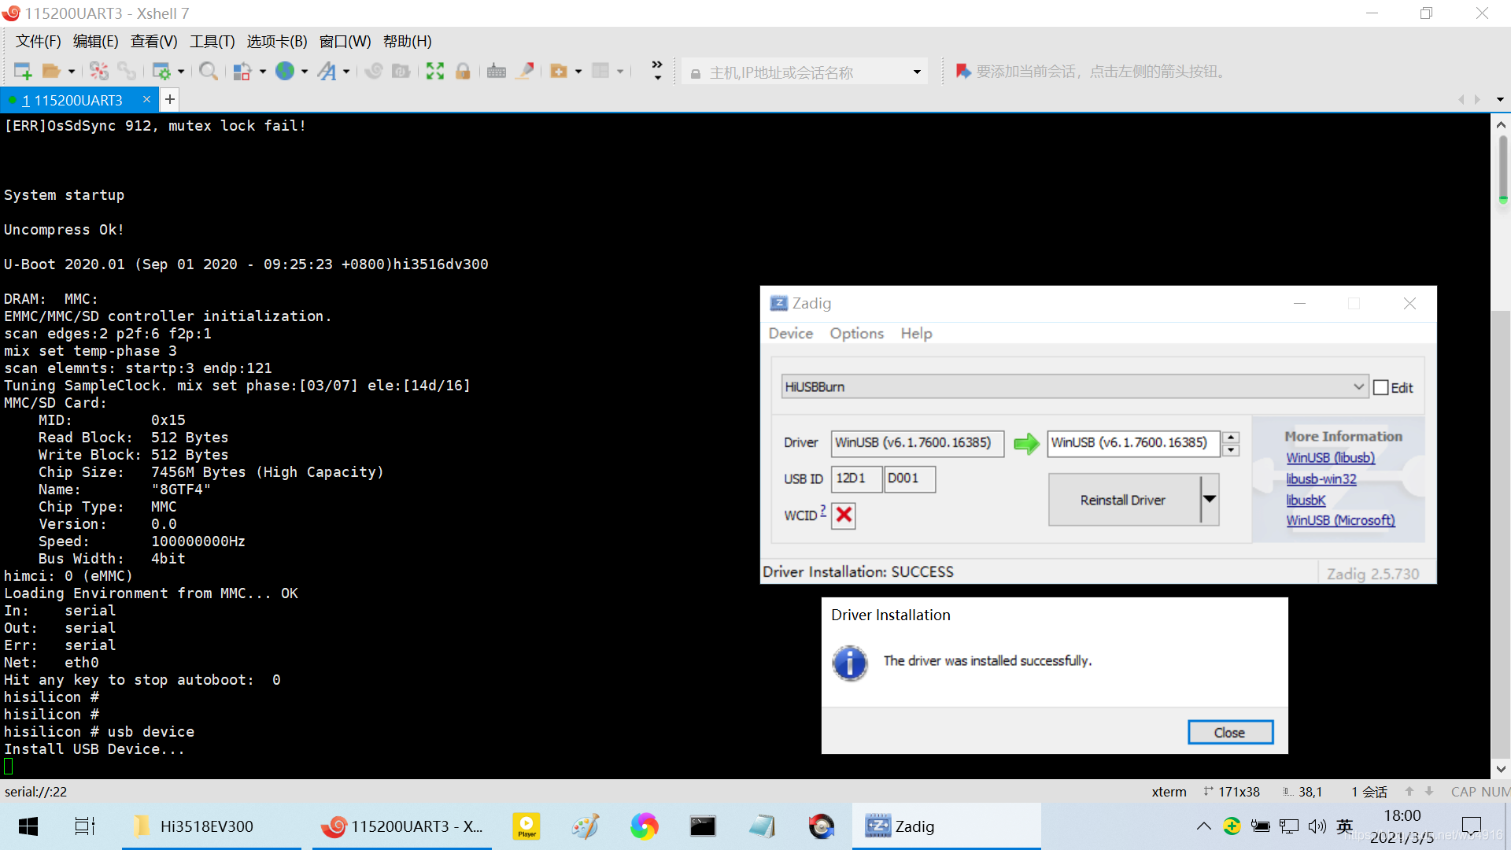Expand the host address bar dropdown
1511x850 pixels.
click(x=917, y=72)
